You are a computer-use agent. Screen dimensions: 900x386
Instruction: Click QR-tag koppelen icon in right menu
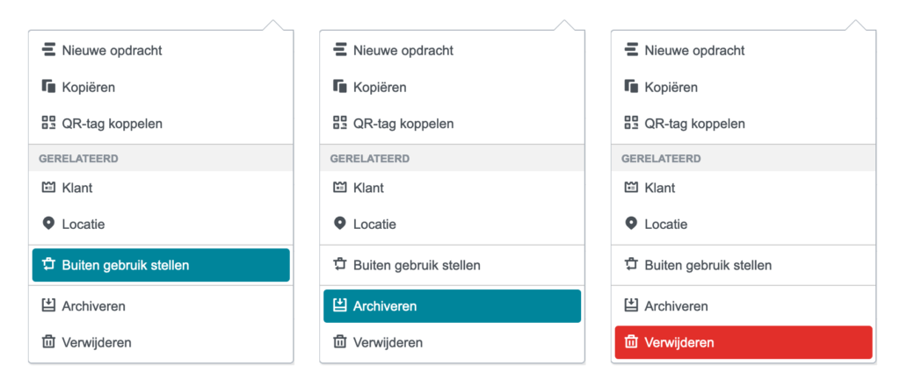[x=631, y=124]
